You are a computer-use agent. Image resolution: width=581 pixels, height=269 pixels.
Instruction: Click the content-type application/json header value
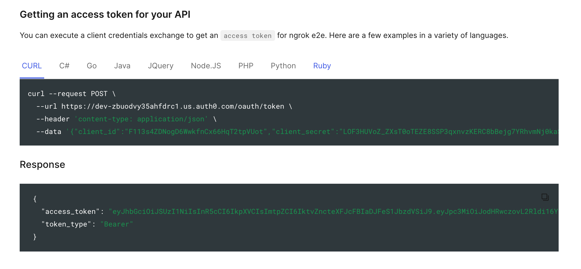141,119
